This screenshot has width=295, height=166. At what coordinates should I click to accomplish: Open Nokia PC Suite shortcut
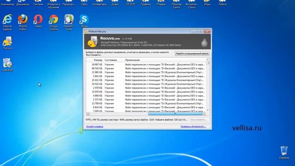pos(69,22)
